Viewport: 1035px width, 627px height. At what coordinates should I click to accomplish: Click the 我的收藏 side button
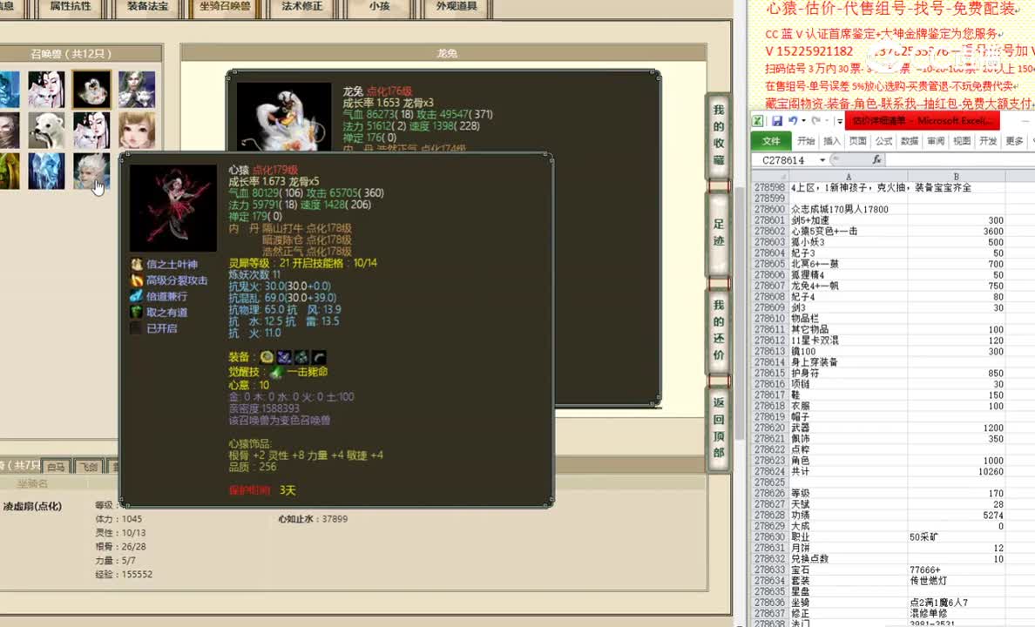coord(719,135)
